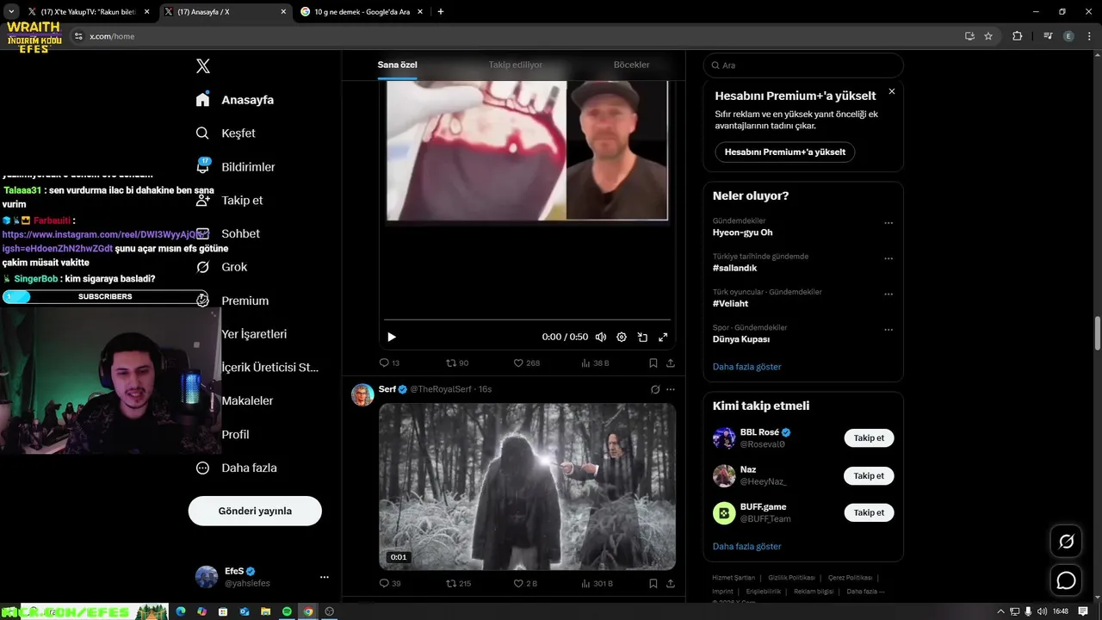1102x620 pixels.
Task: Open Serf profile avatar
Action: [362, 394]
